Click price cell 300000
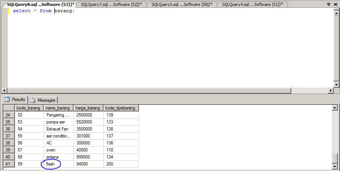Screen dimensions: 340x171 pos(88,143)
